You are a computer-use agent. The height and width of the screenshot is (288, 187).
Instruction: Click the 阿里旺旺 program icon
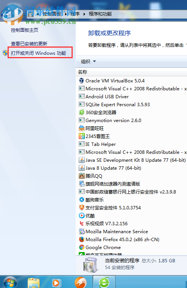81,128
